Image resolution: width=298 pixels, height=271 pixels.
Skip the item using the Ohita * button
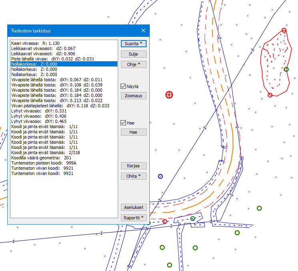[133, 176]
